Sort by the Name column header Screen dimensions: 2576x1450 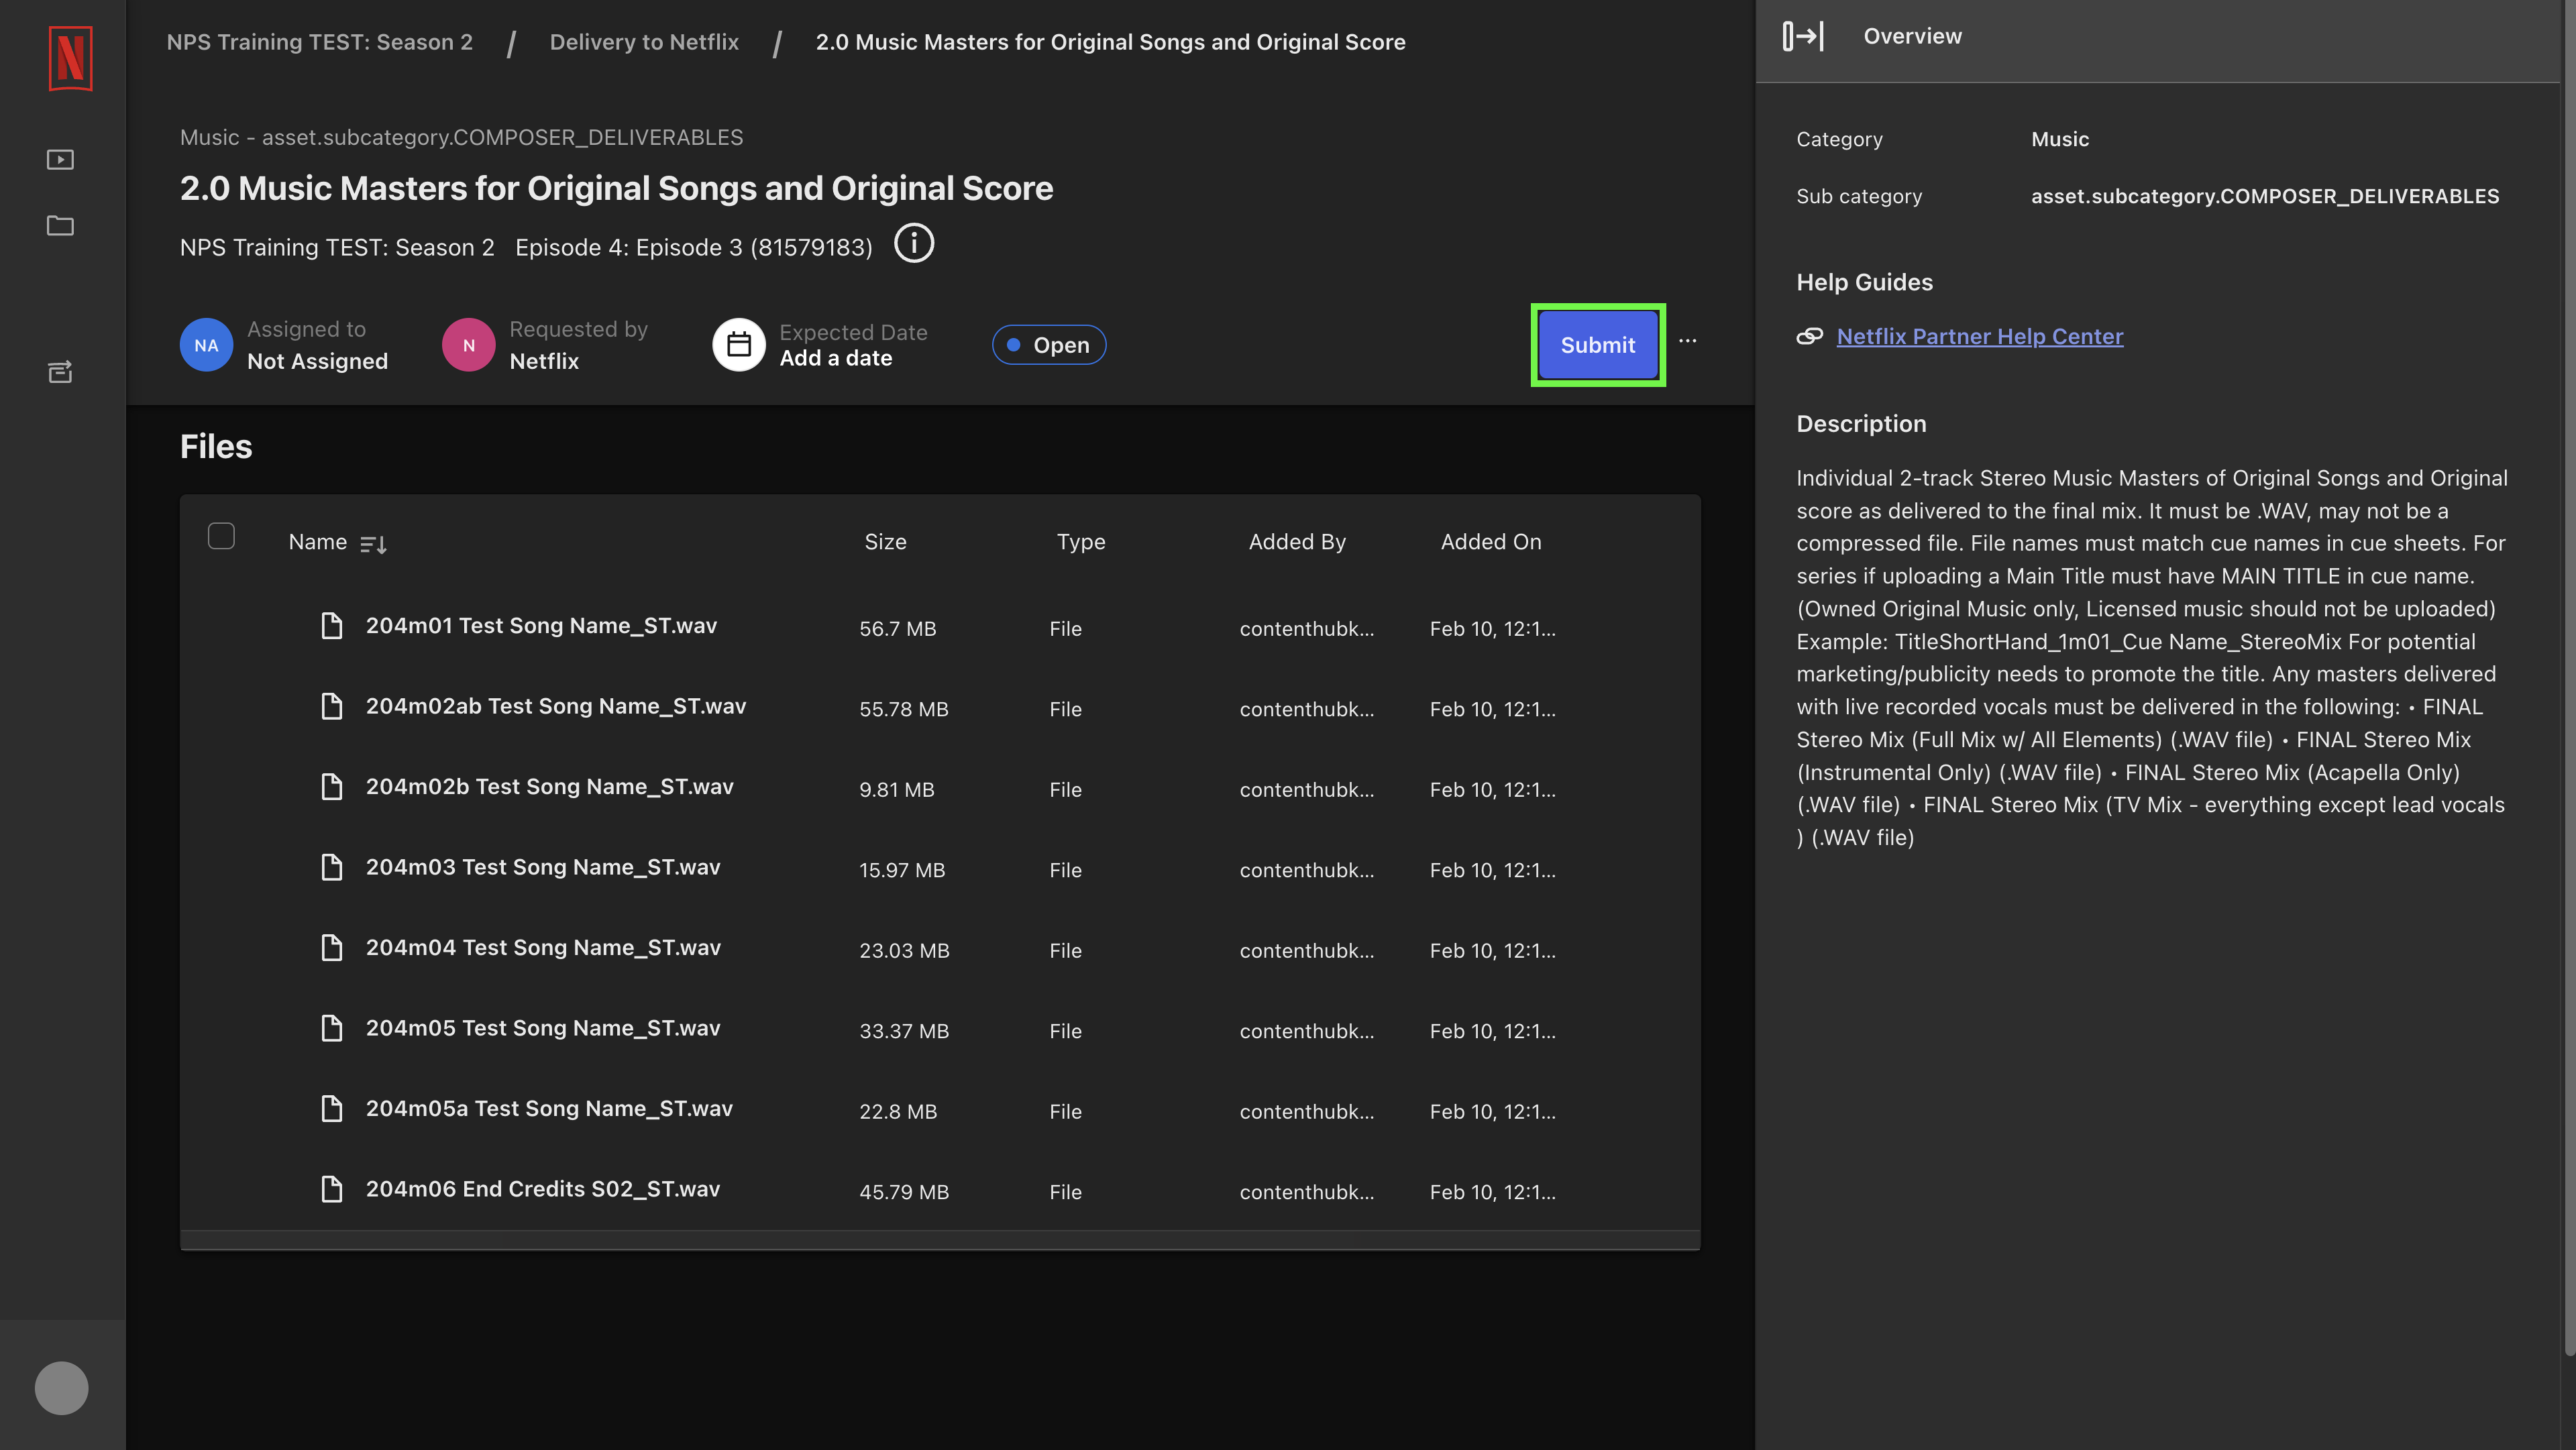pos(318,542)
